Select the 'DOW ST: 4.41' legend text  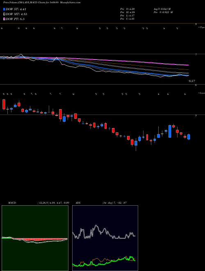(16, 9)
